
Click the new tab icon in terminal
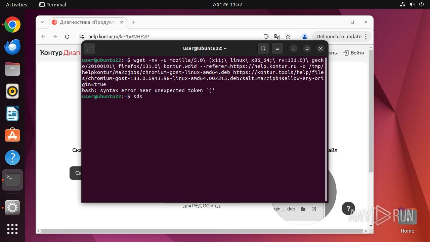click(90, 48)
